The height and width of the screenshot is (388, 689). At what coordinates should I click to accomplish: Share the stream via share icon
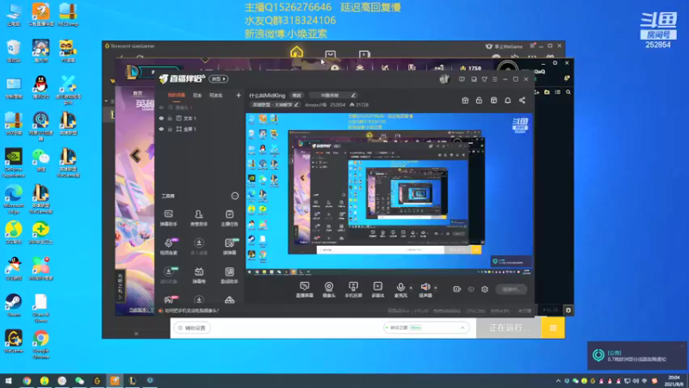[522, 100]
